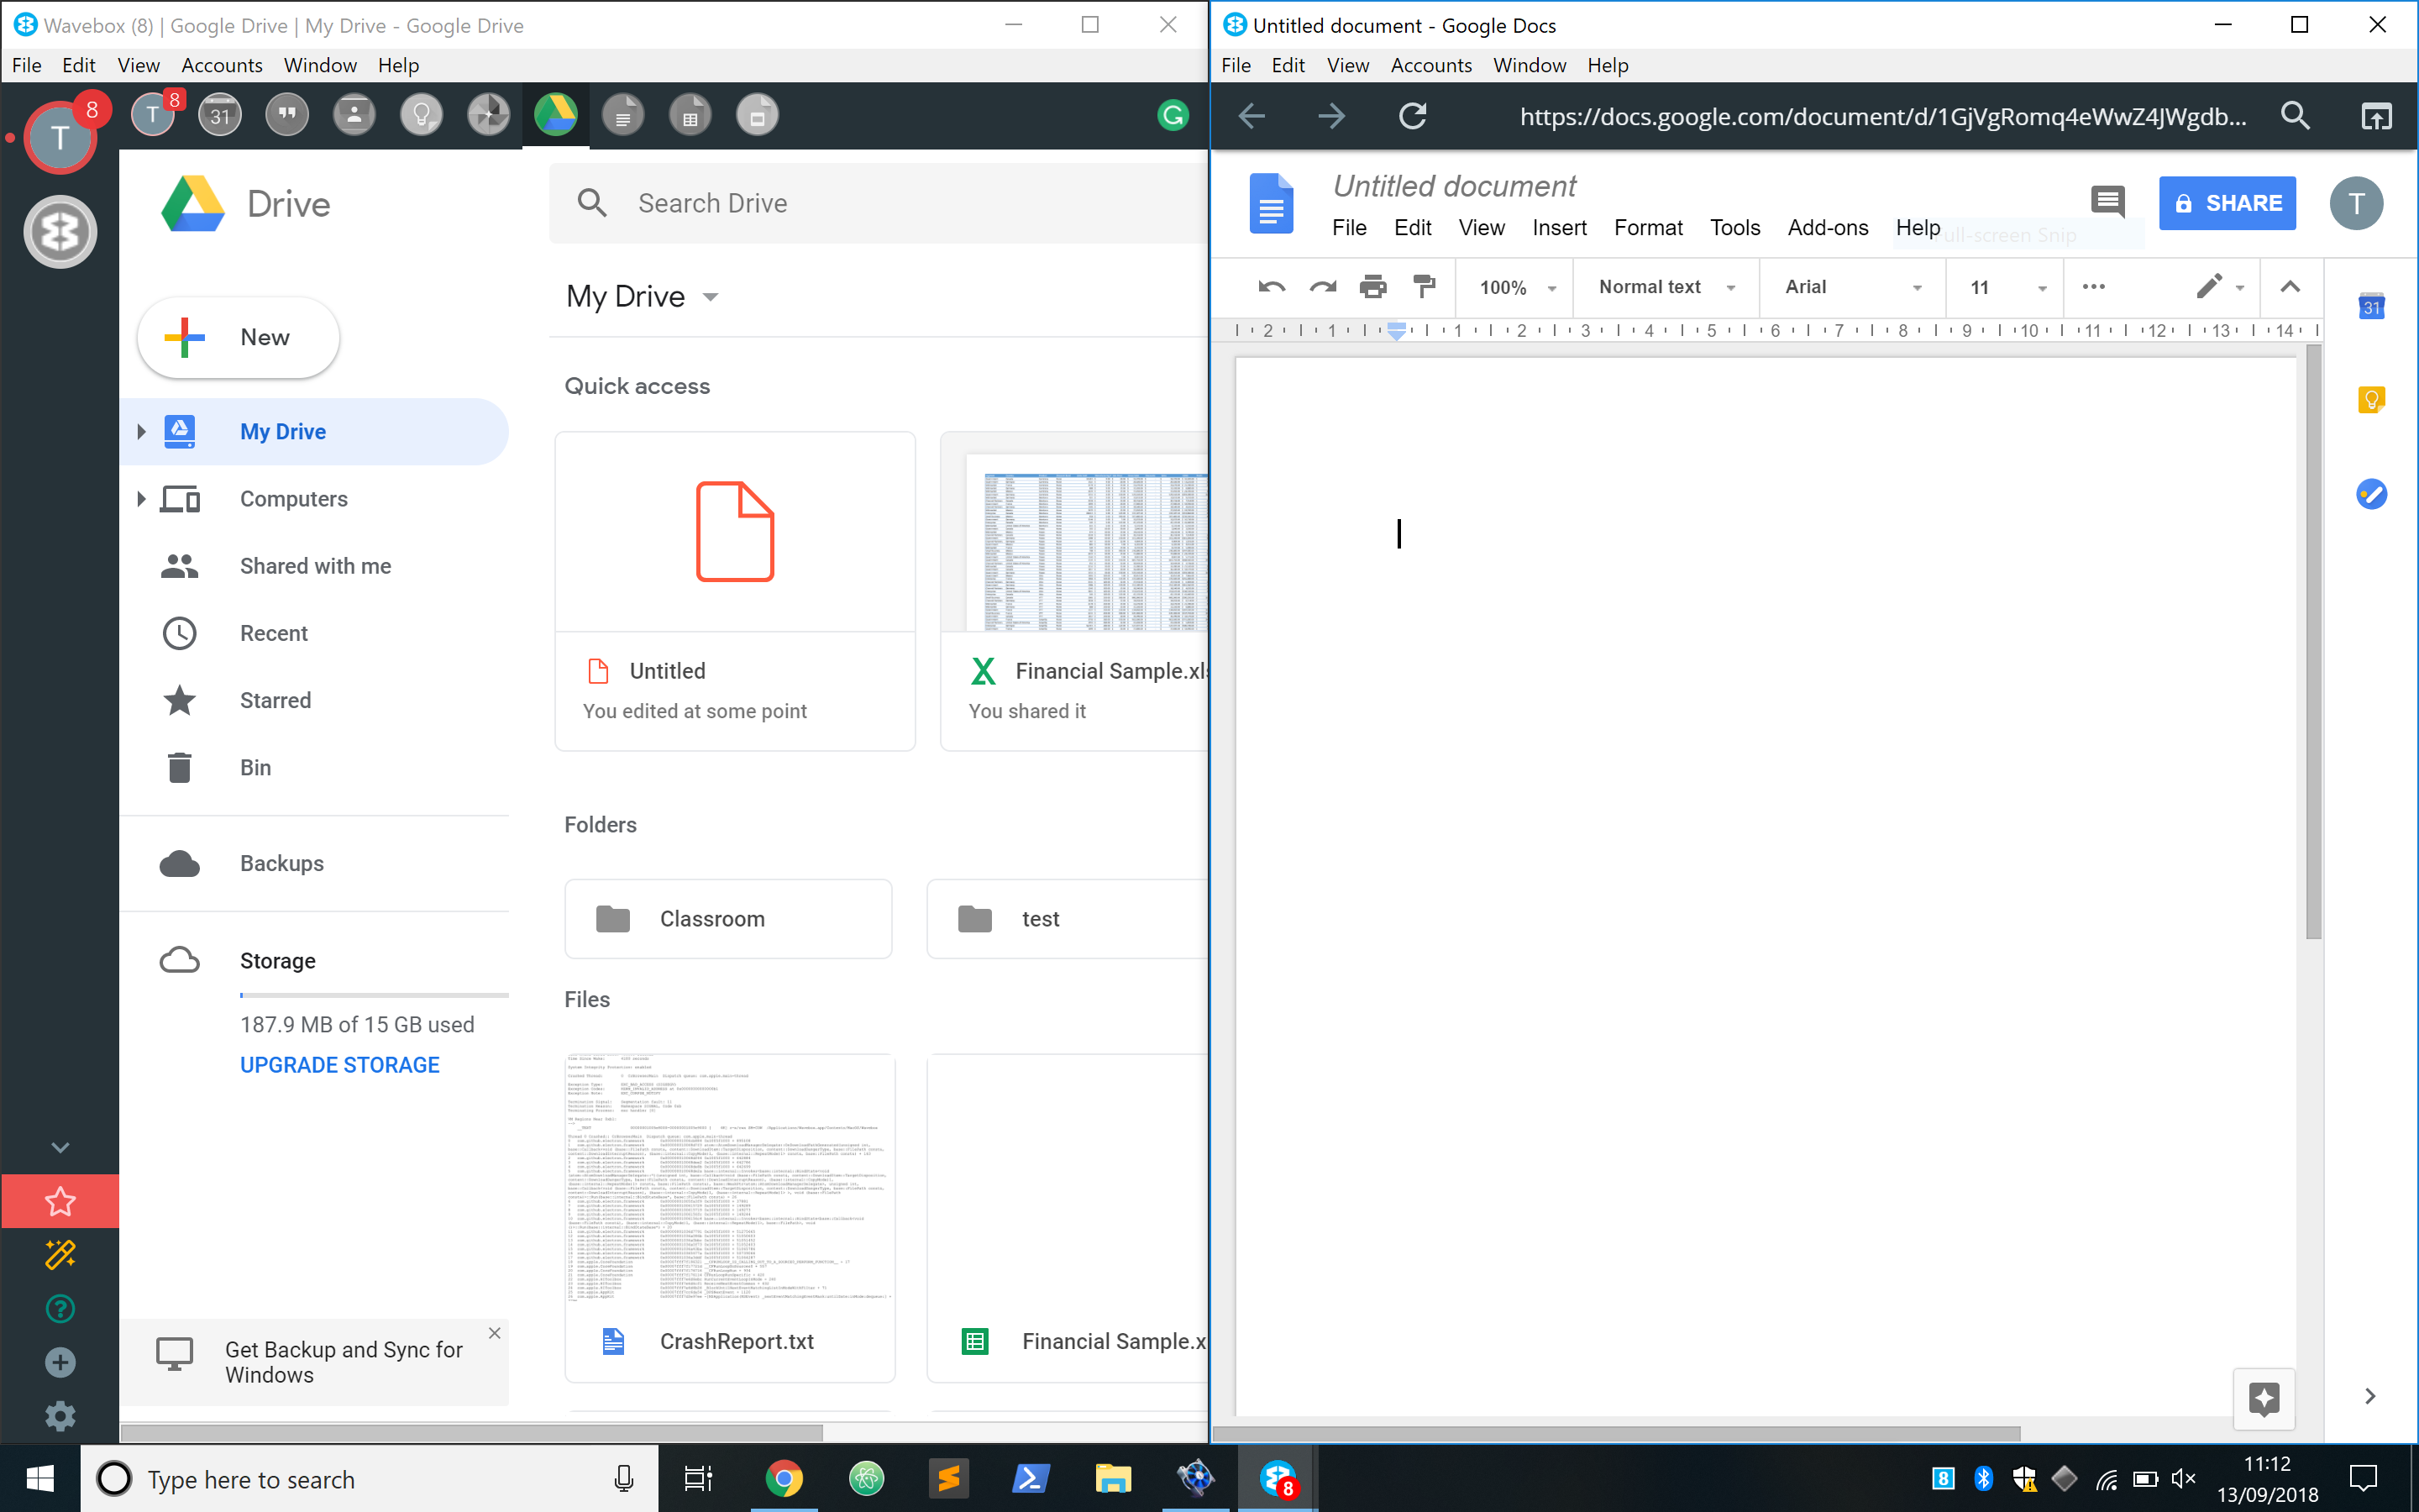Open Google Tasks in the Docs right sidebar
Image resolution: width=2419 pixels, height=1512 pixels.
pos(2373,493)
